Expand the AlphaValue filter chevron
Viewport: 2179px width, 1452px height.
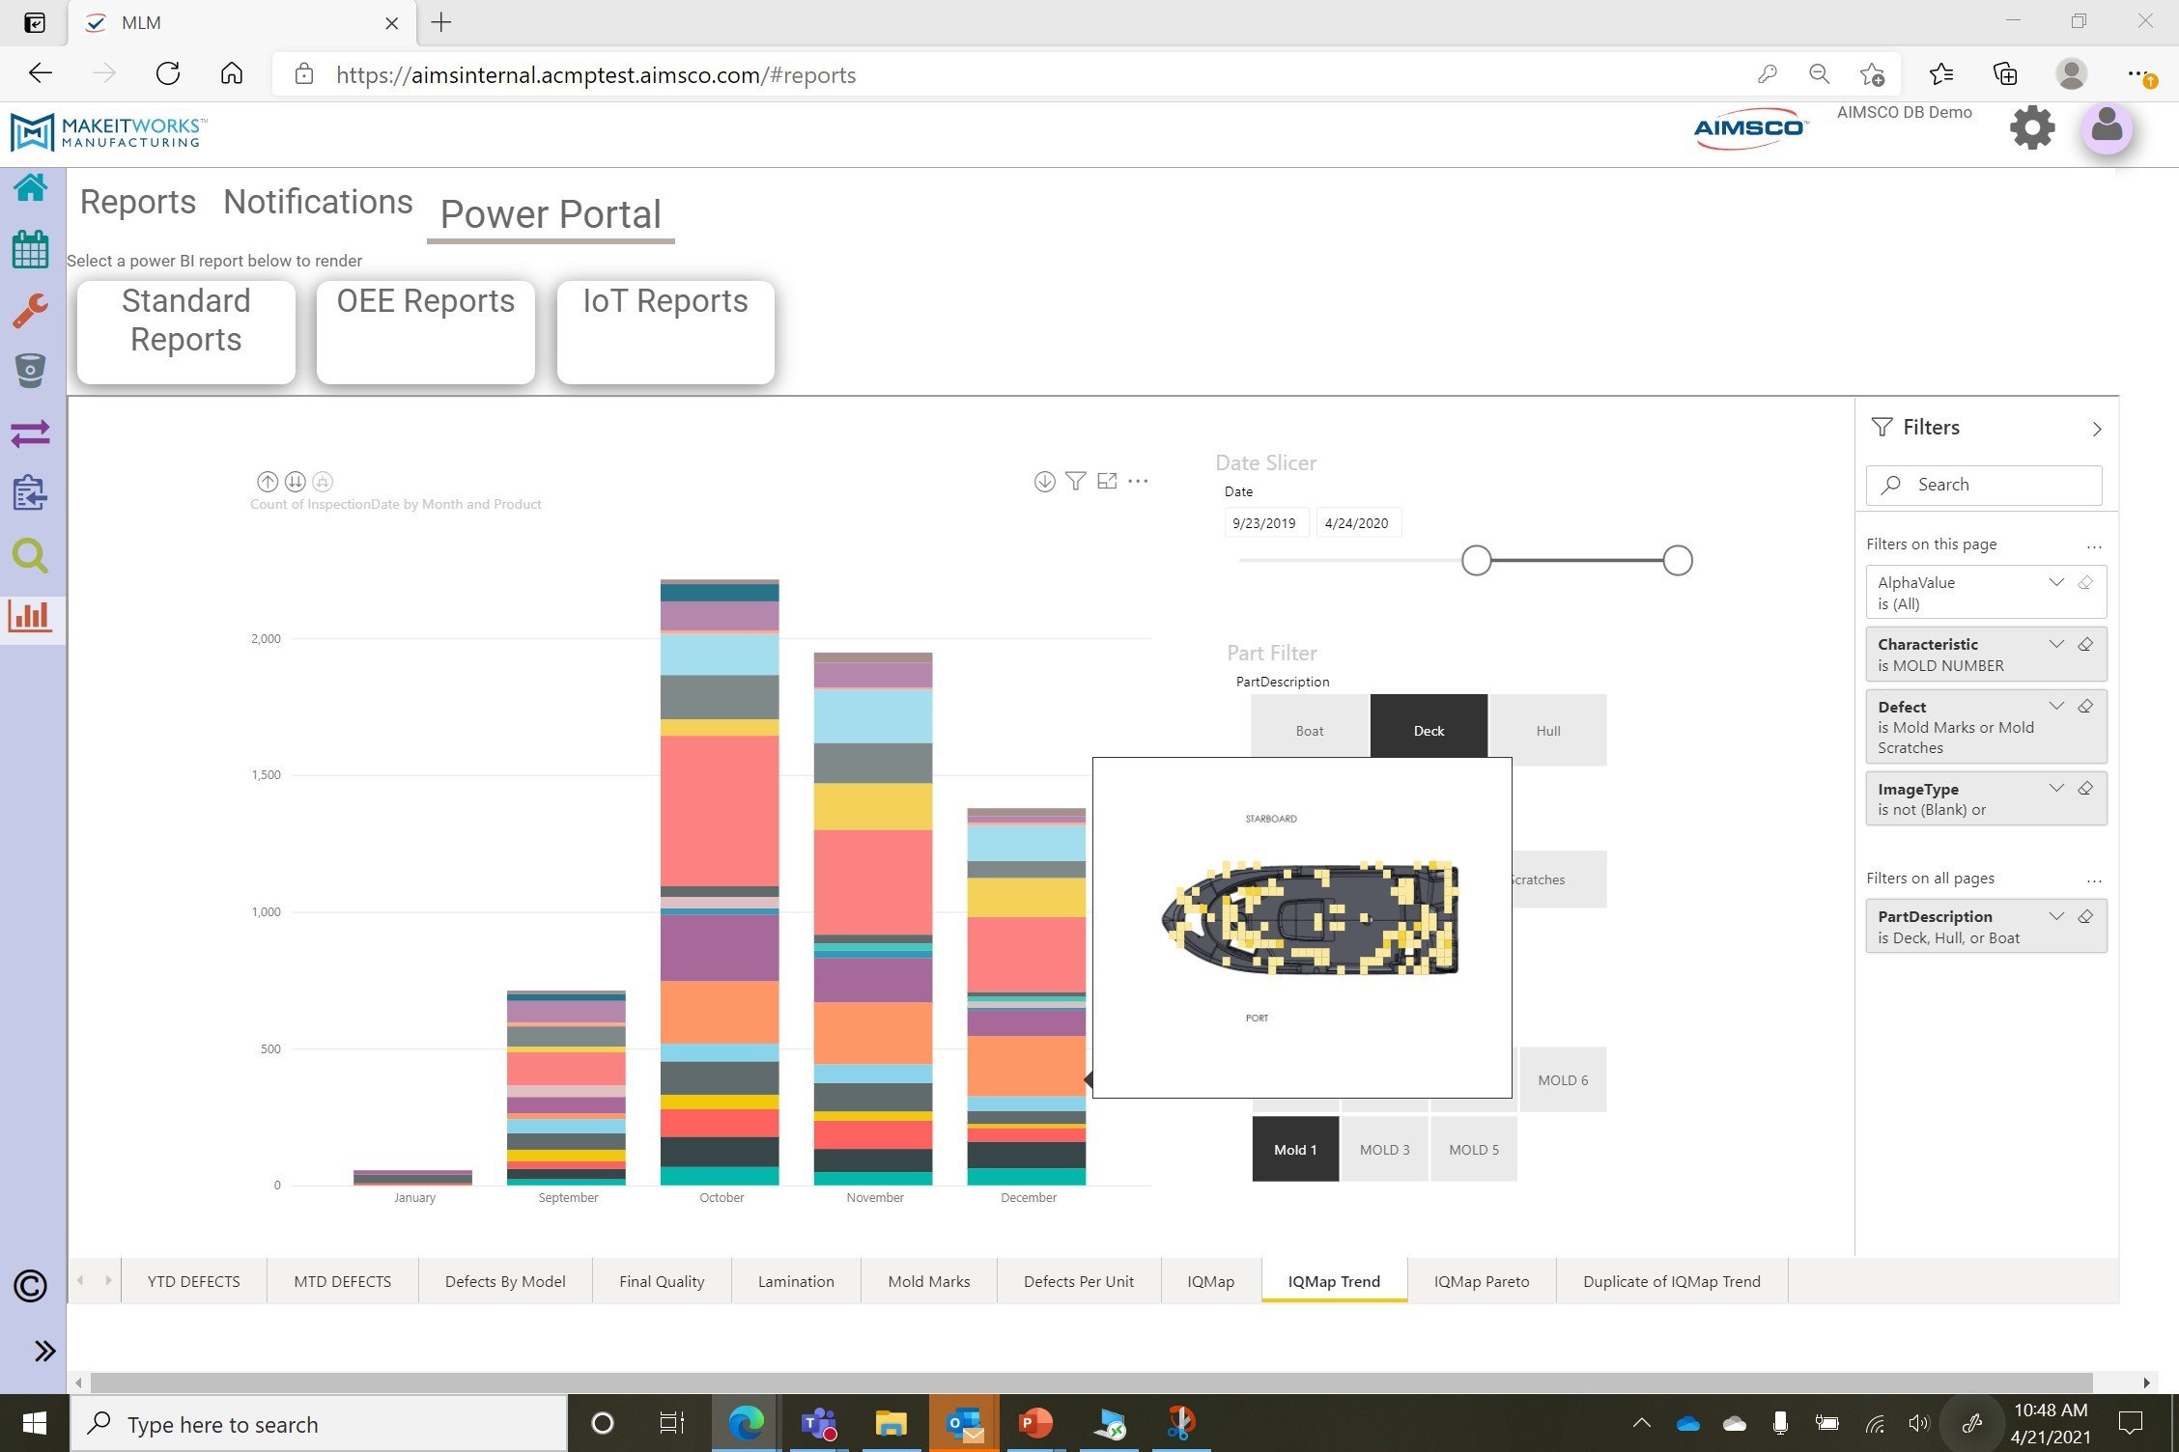(x=2056, y=582)
